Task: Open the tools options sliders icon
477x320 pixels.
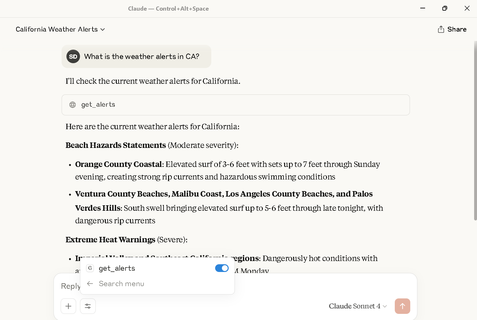Action: pyautogui.click(x=88, y=306)
